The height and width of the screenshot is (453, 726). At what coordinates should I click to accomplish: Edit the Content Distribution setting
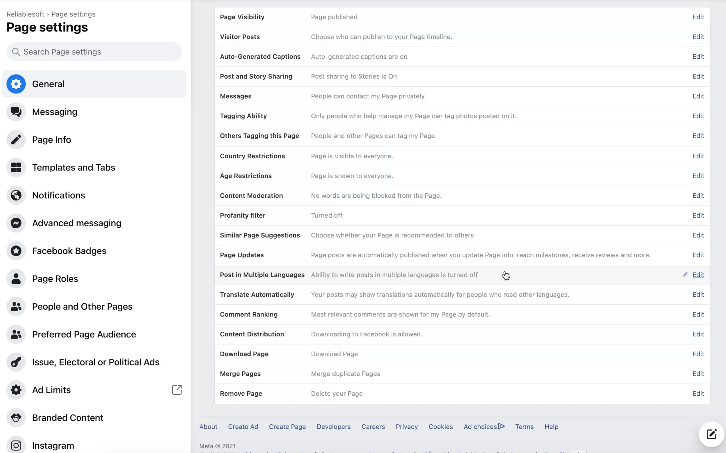pos(698,334)
